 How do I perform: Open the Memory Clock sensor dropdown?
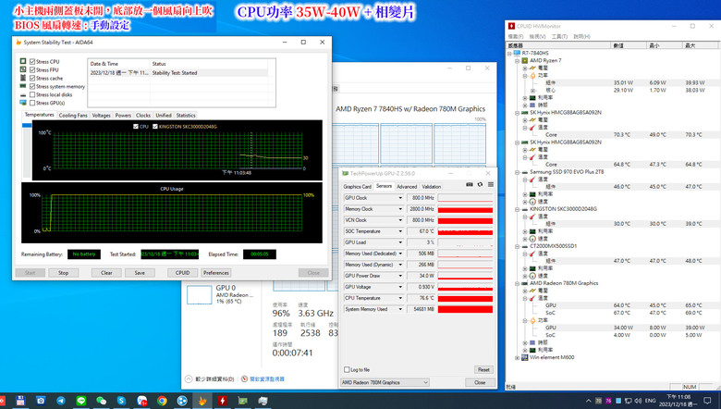[x=400, y=209]
